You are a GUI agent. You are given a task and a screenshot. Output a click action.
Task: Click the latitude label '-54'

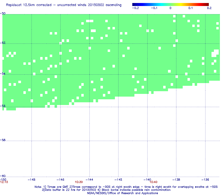coord(3,73)
